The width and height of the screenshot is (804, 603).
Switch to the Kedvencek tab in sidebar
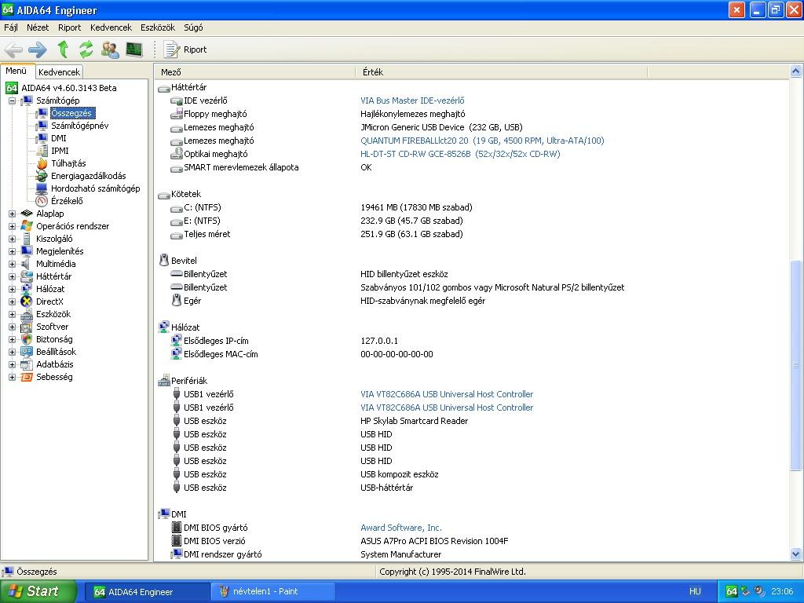(59, 72)
